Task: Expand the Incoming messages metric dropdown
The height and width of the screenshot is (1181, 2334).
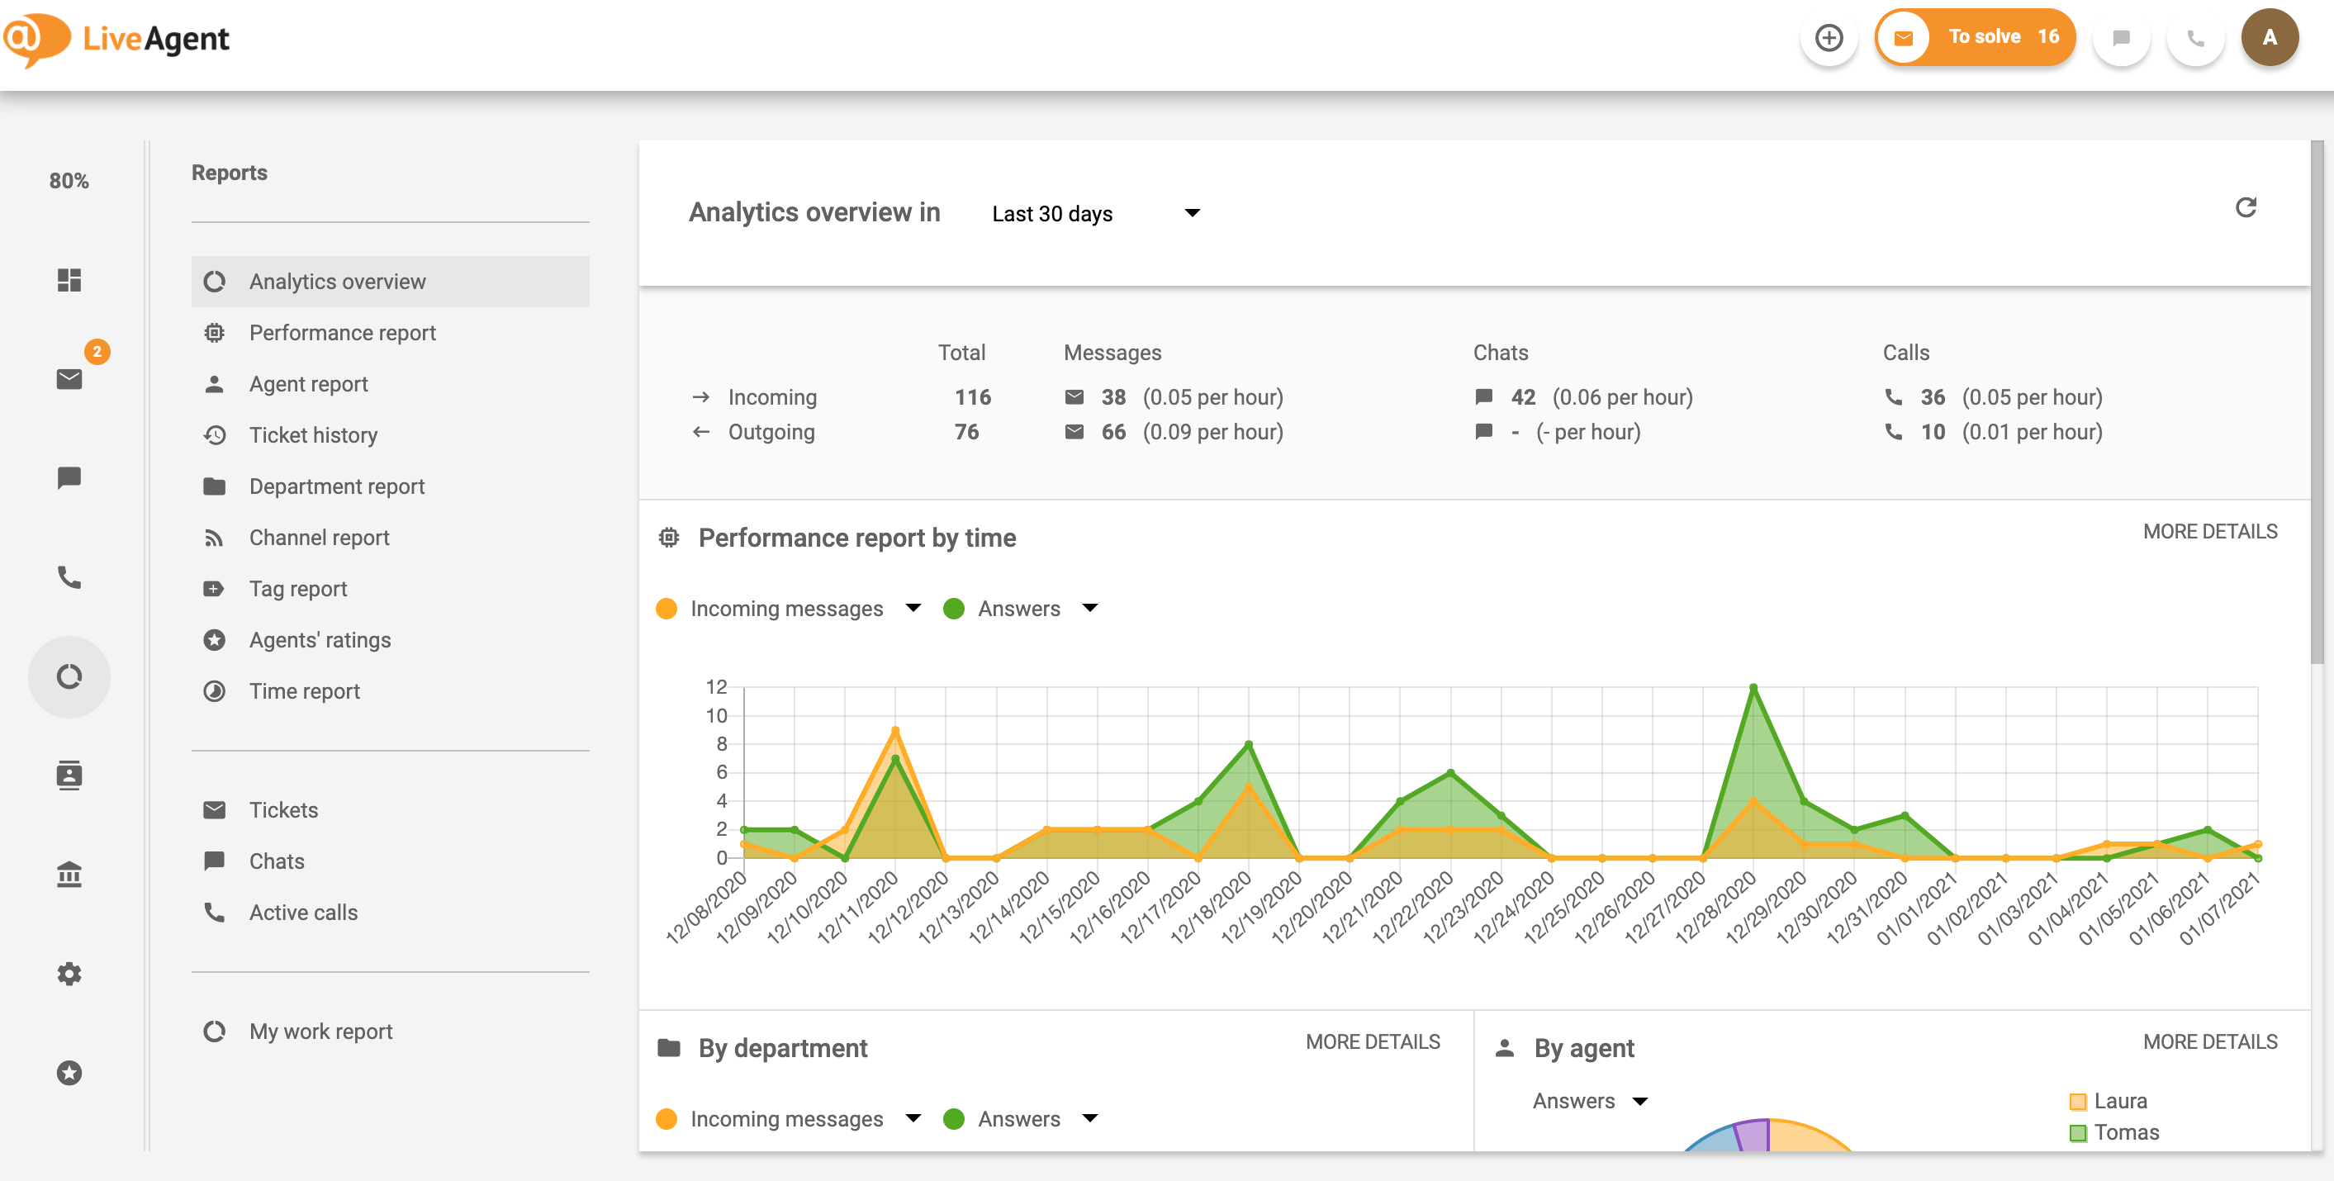Action: pyautogui.click(x=913, y=608)
